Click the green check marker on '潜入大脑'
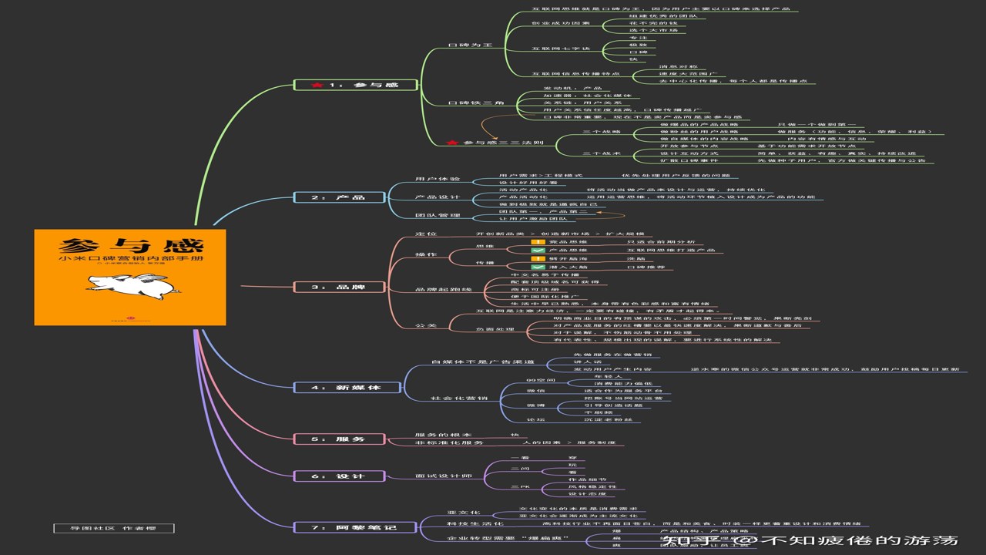986x555 pixels. pyautogui.click(x=539, y=267)
